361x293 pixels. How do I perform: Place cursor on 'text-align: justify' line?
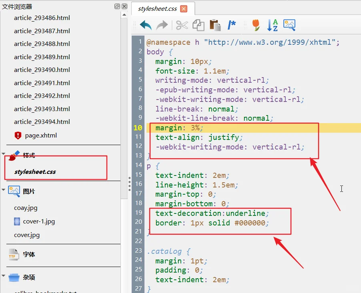(199, 138)
